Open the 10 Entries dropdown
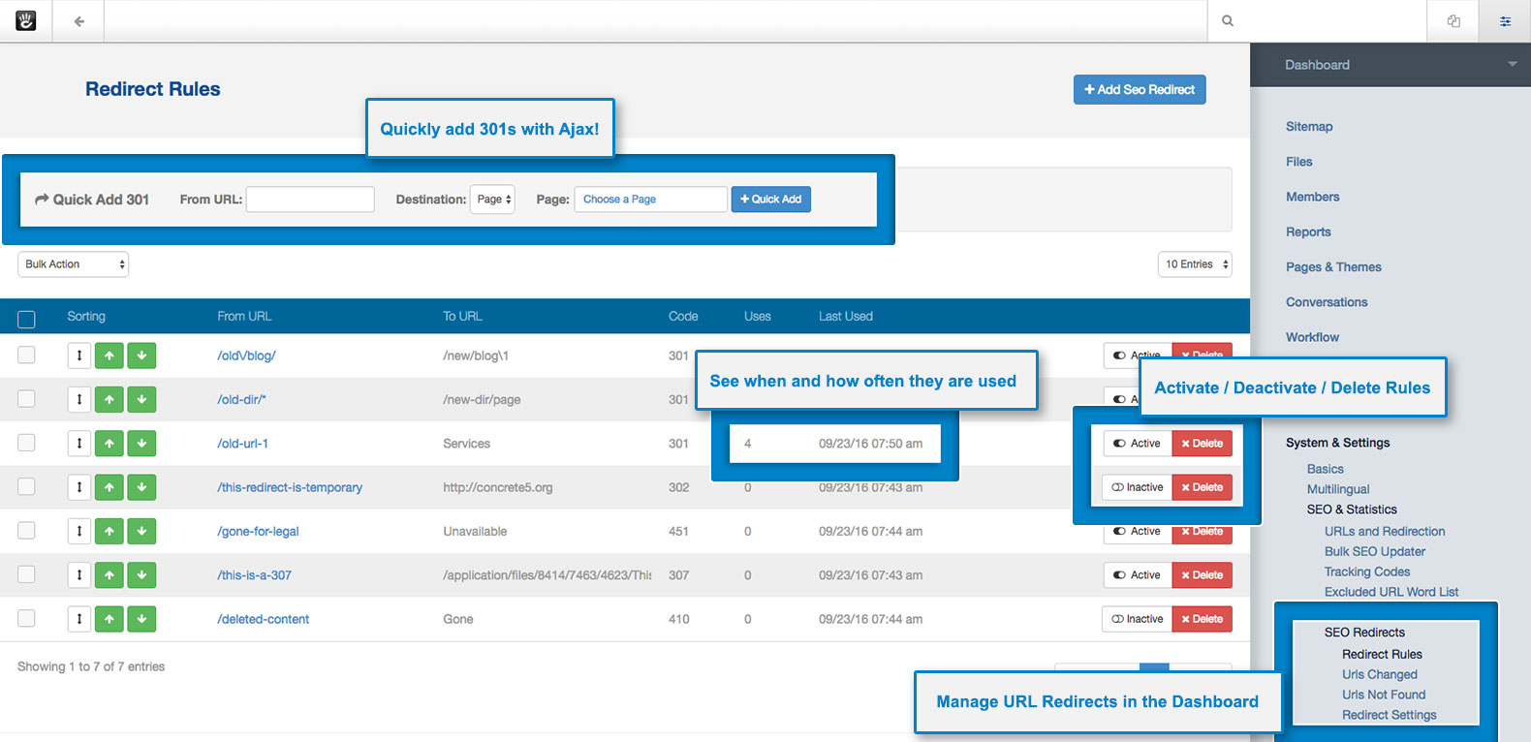Screen dimensions: 1531x742 1195,264
